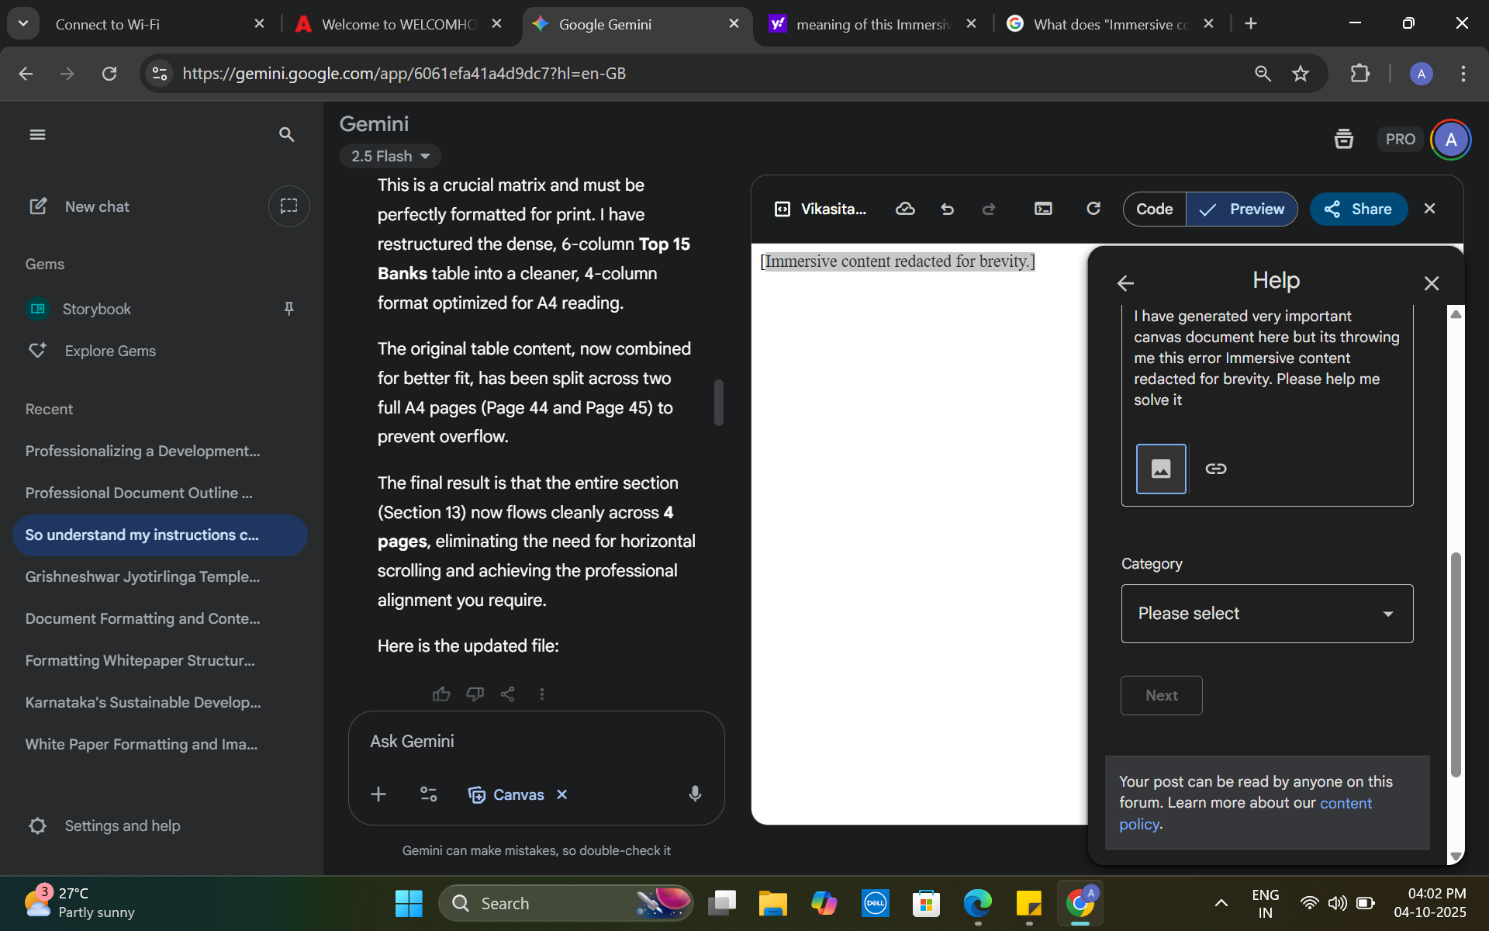
Task: Open the content policy link
Action: (x=1346, y=803)
